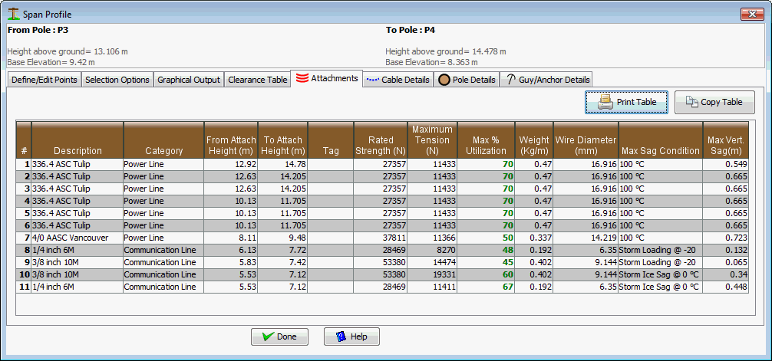Select row 1 description 336.4 ASC Tulip
Image resolution: width=772 pixels, height=361 pixels.
pyautogui.click(x=78, y=164)
